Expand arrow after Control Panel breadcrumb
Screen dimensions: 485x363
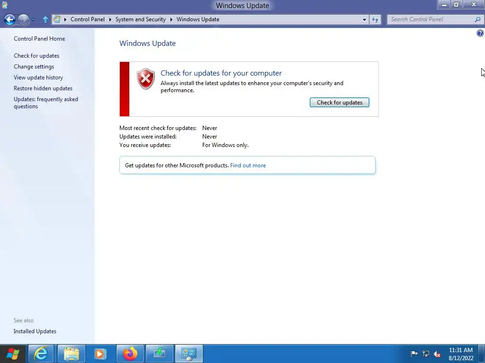(x=110, y=19)
